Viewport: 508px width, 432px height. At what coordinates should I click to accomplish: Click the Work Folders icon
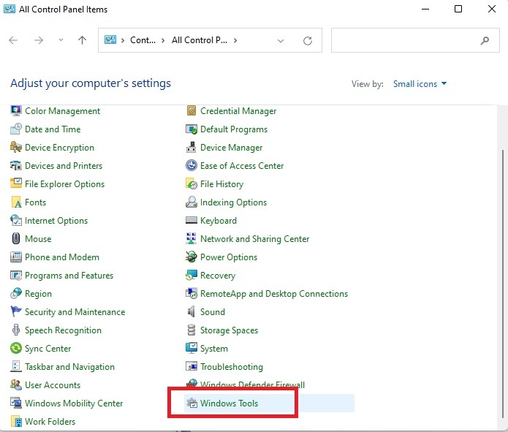click(16, 421)
